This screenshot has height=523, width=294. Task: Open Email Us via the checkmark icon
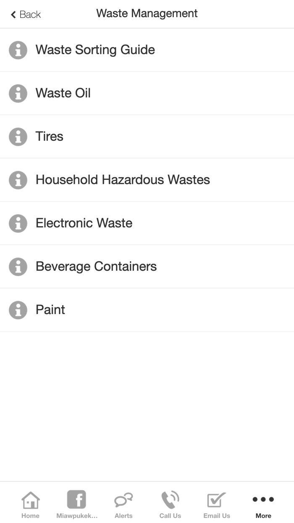click(x=216, y=500)
